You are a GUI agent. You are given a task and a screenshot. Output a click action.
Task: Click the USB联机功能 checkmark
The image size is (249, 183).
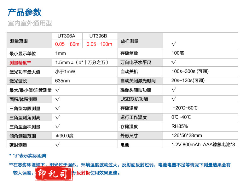(x=174, y=99)
